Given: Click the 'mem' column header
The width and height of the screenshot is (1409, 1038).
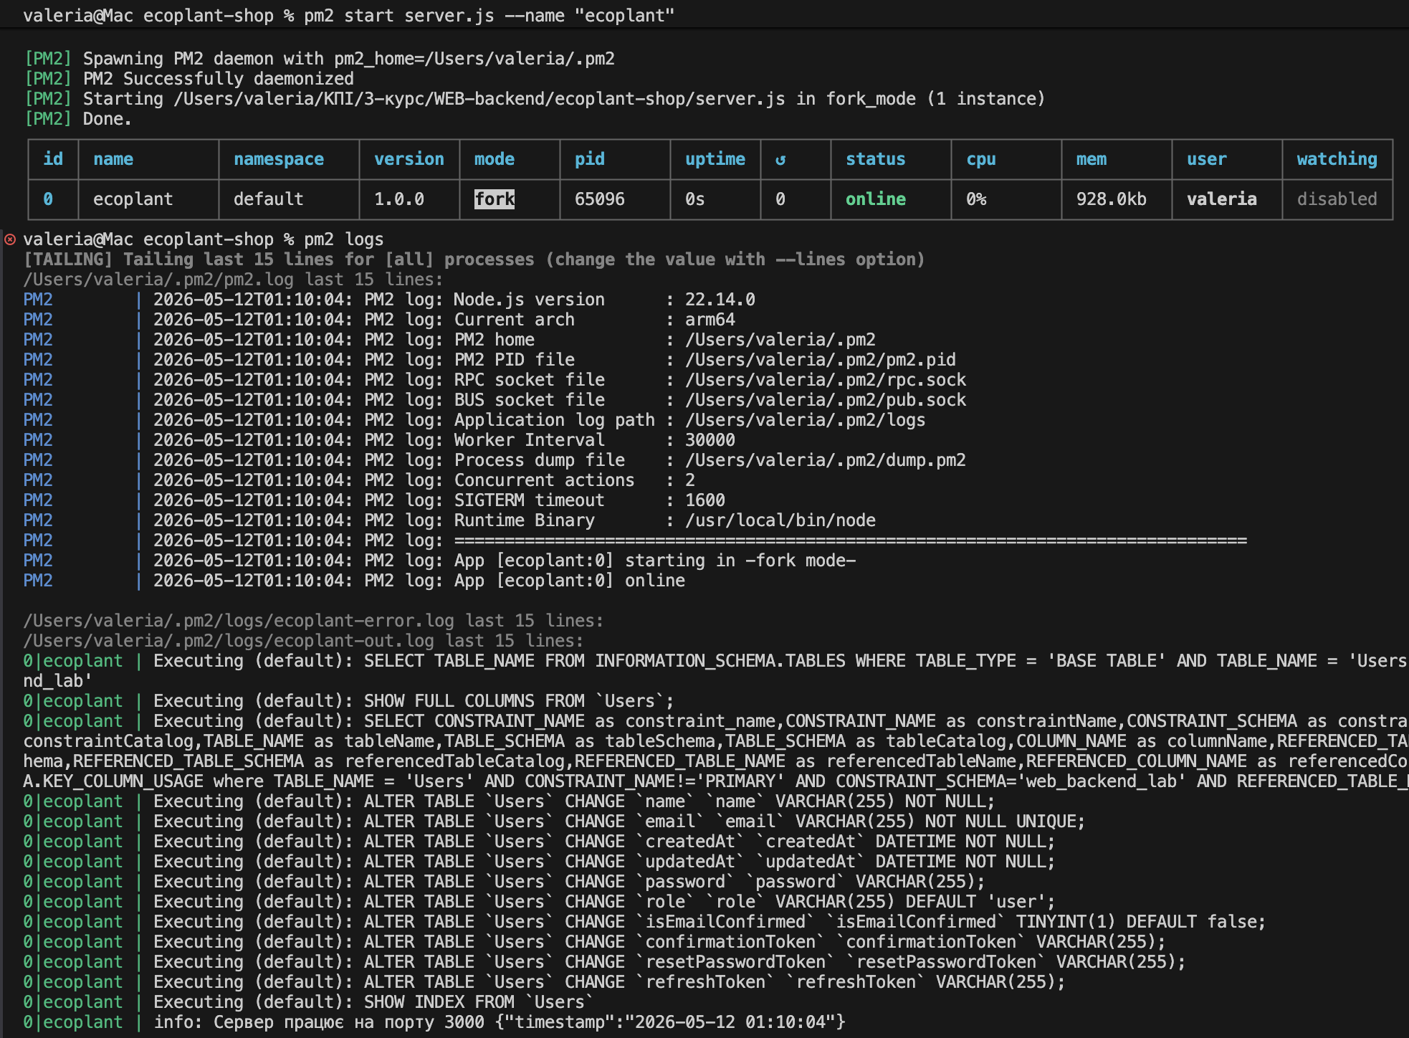Looking at the screenshot, I should coord(1092,159).
